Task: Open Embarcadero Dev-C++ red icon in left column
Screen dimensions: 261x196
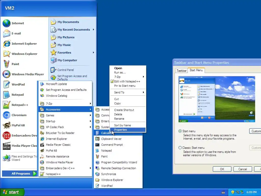Action: pyautogui.click(x=6, y=136)
